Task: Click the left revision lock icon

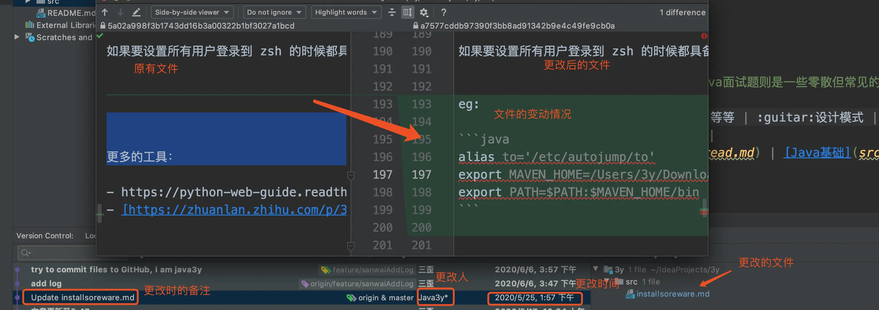Action: tap(103, 26)
